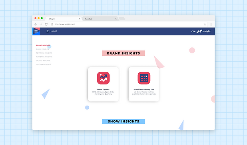Click the Home house icon
The height and width of the screenshot is (145, 247).
(48, 31)
